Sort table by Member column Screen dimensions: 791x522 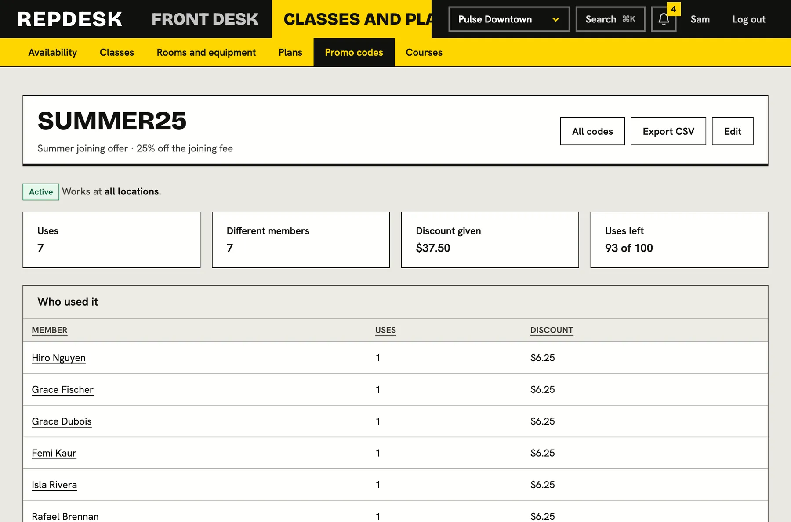coord(50,330)
